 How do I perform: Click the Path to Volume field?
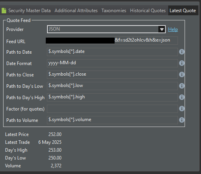coord(112,120)
